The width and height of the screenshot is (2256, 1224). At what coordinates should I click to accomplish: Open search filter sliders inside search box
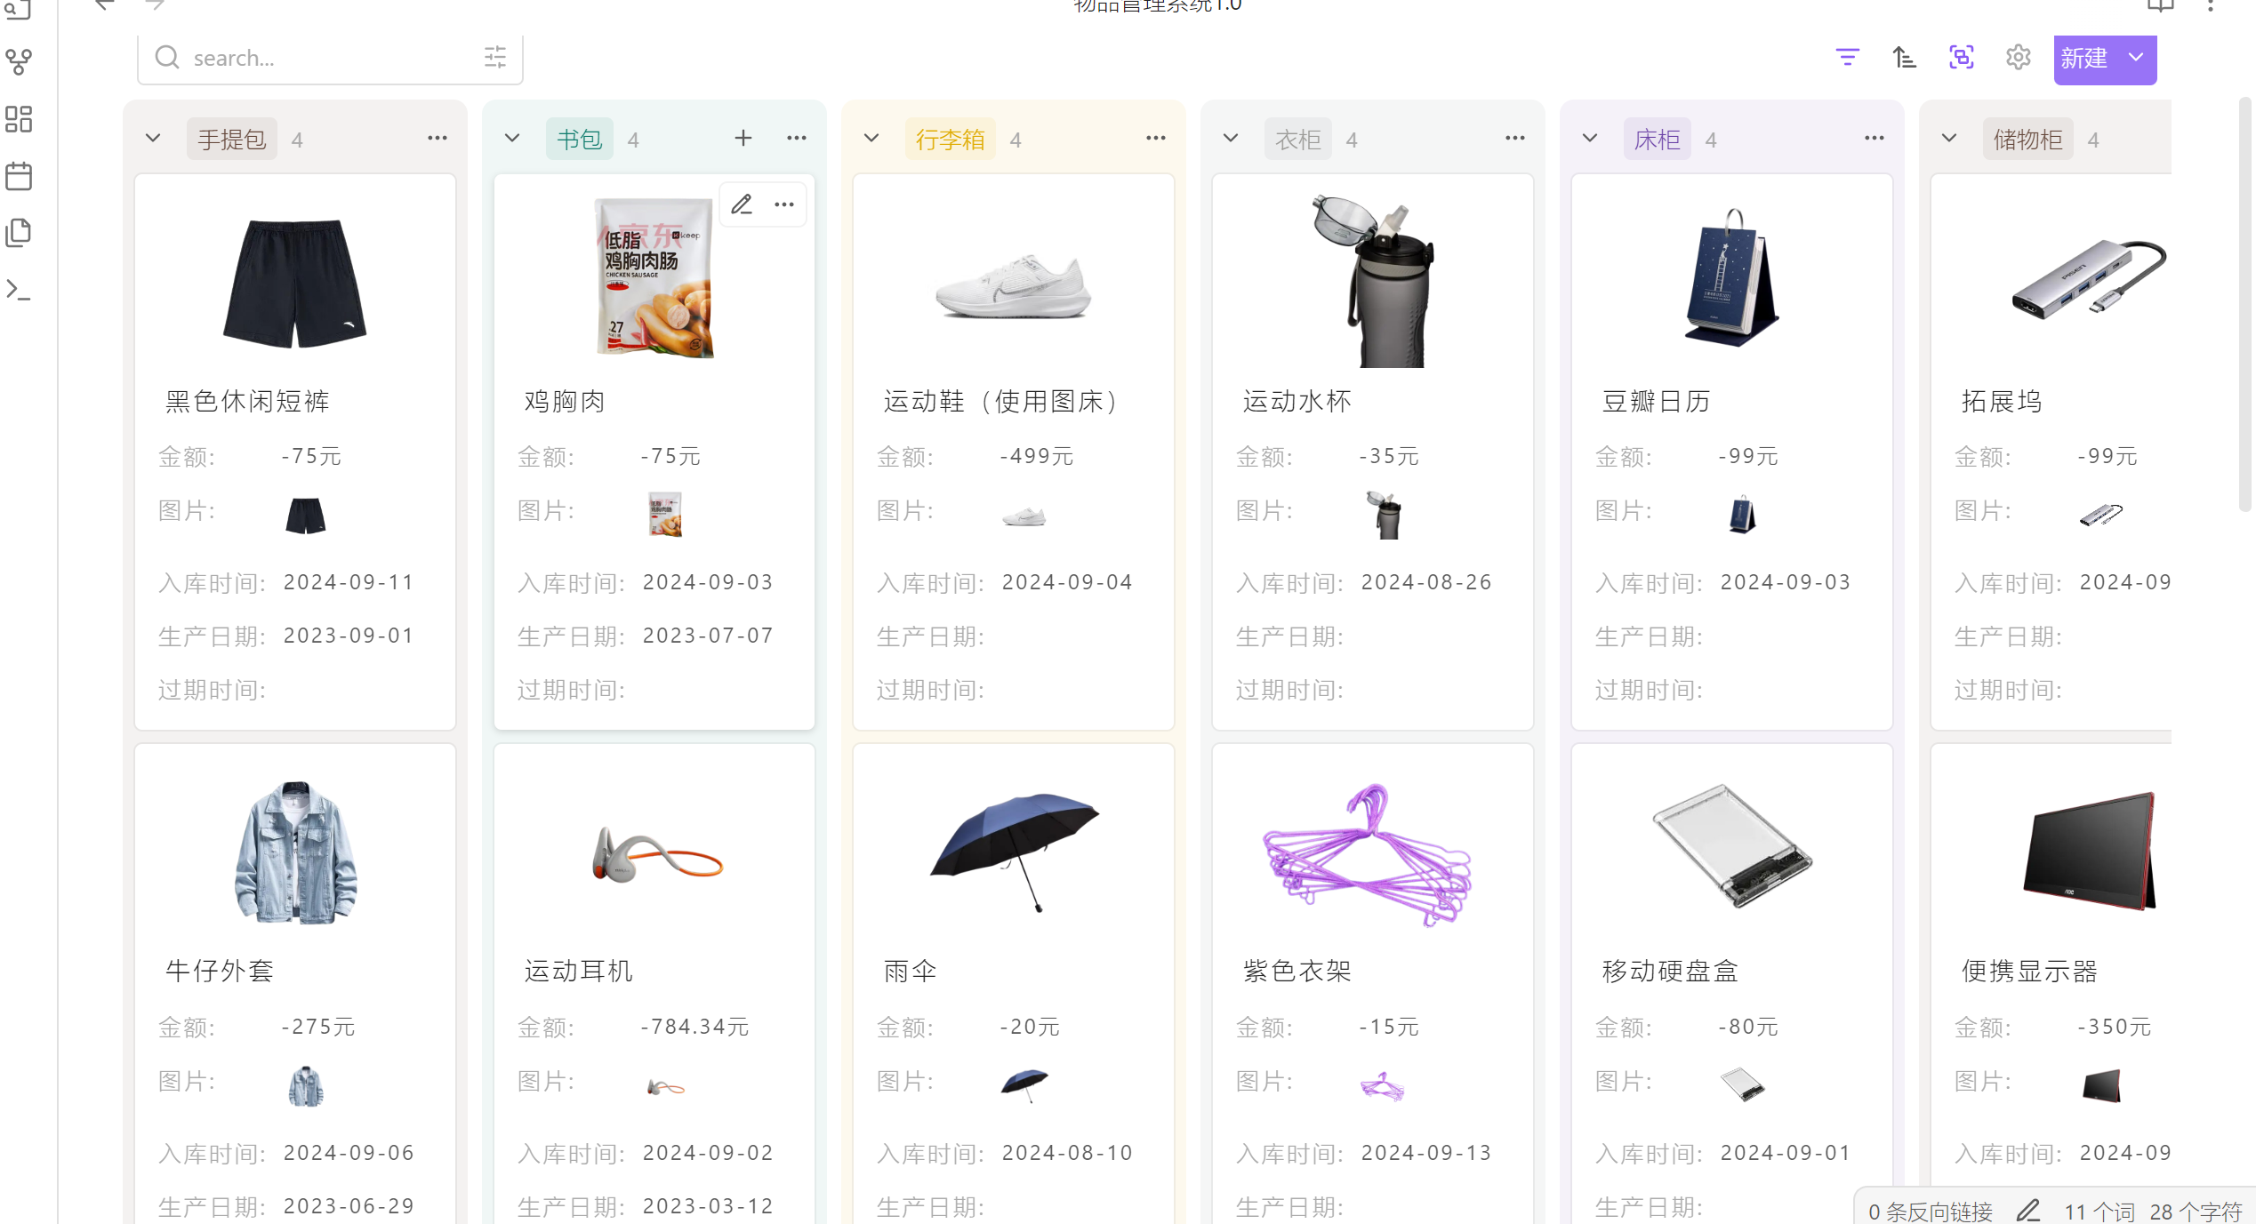494,57
